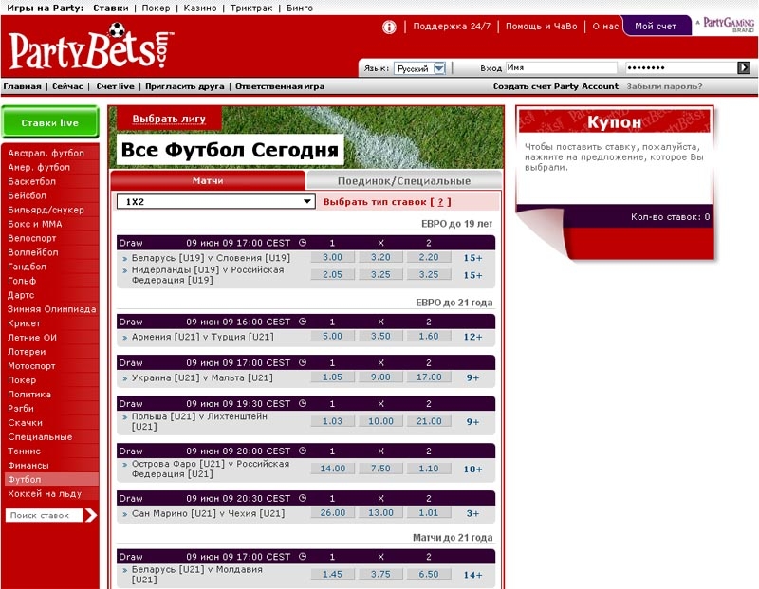The width and height of the screenshot is (759, 589).
Task: Expand 15+ more bets for Беларусь [U19] match
Action: tap(472, 258)
